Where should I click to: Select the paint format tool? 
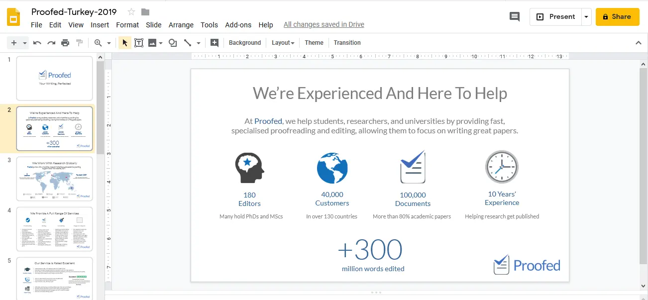coord(79,43)
